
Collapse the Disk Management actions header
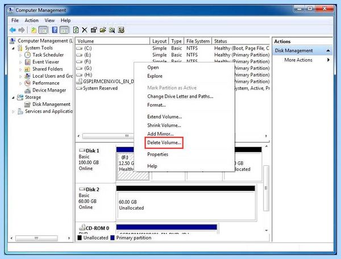tap(328, 51)
